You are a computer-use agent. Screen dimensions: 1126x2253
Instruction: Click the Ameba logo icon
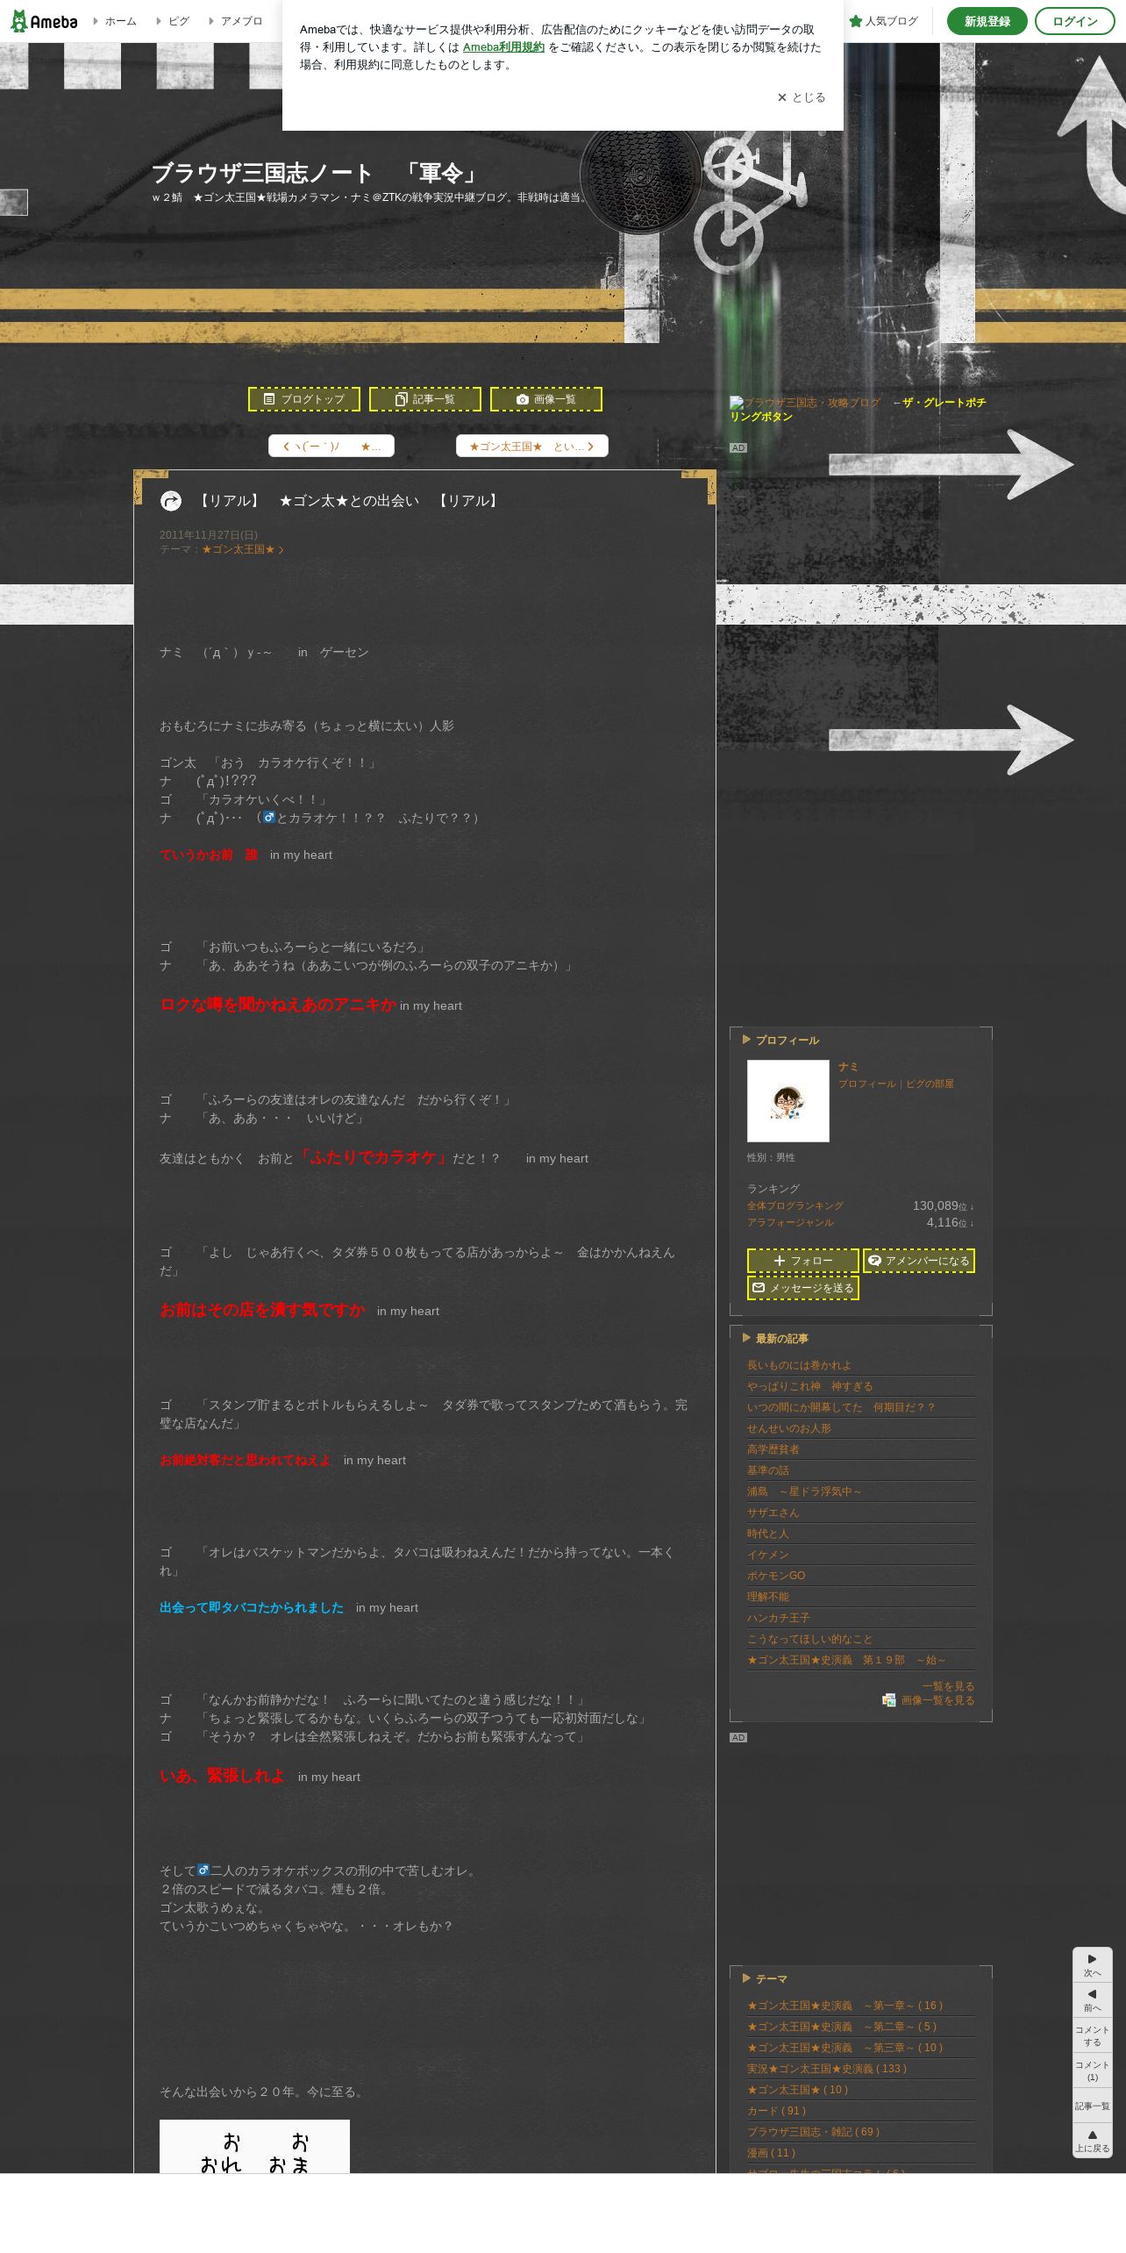44,21
